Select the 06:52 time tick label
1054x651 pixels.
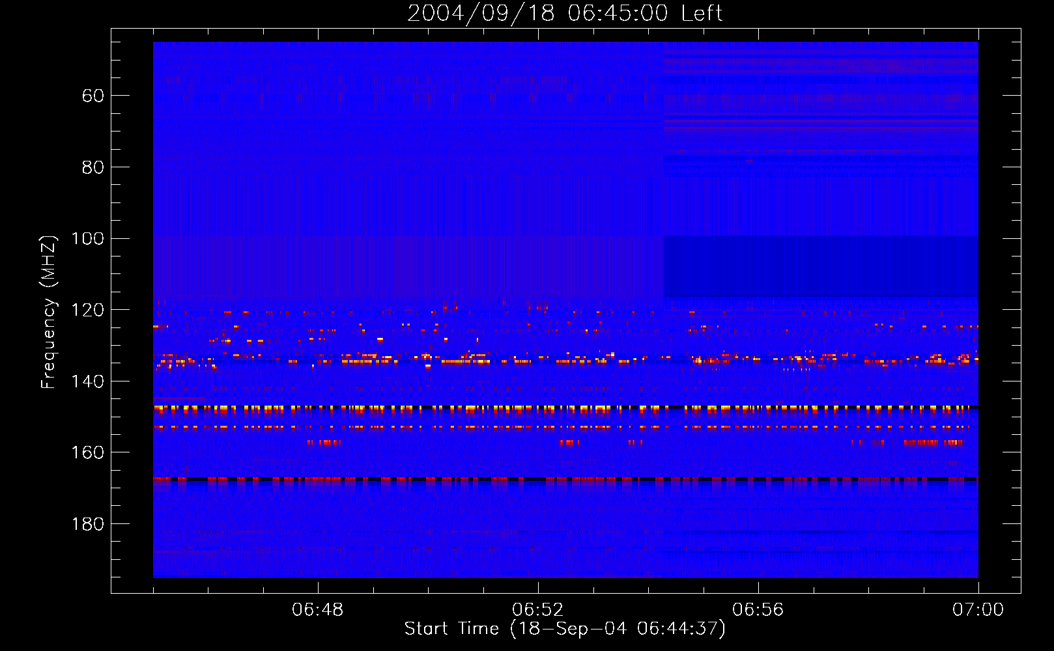point(538,610)
